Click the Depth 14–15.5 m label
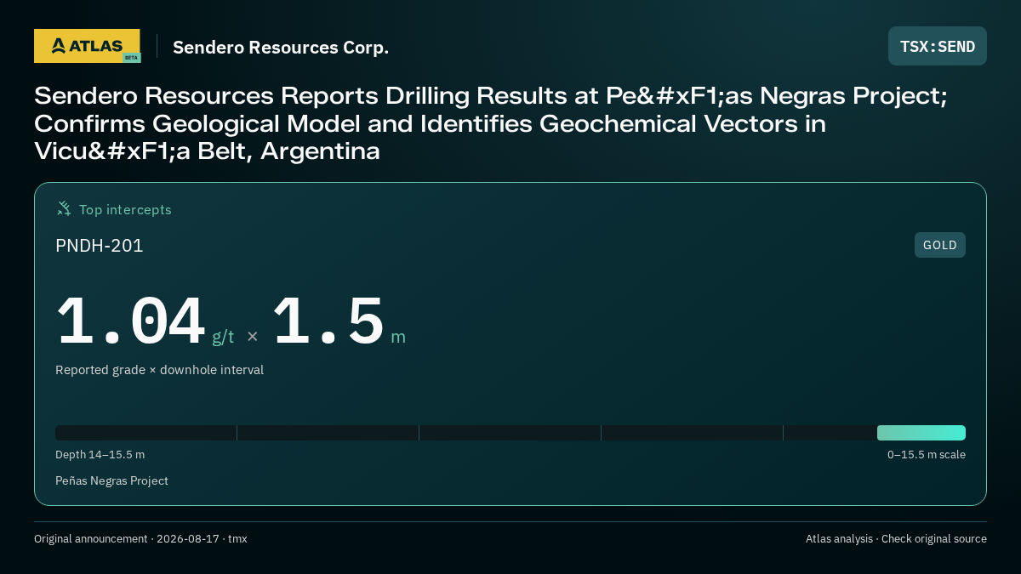 click(100, 455)
